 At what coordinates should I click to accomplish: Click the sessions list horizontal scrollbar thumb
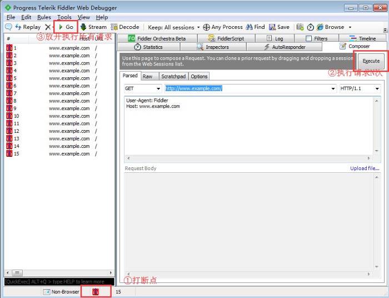pyautogui.click(x=17, y=272)
